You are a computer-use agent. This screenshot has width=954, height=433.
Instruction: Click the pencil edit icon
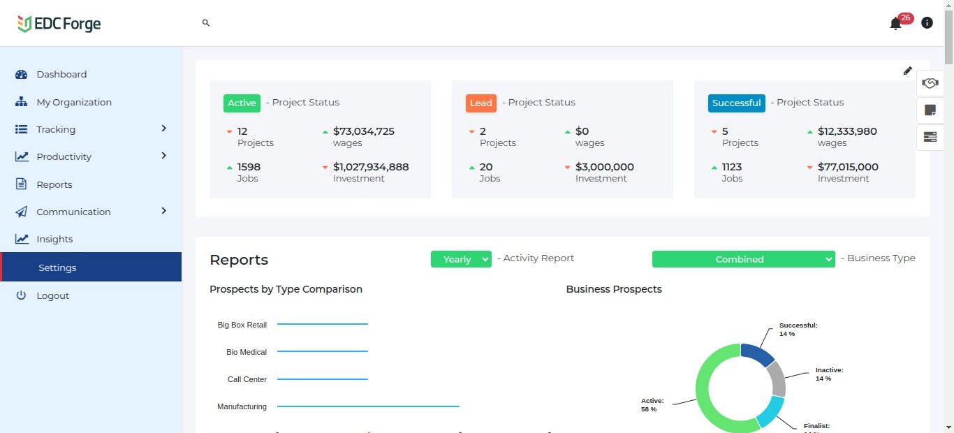(x=907, y=71)
